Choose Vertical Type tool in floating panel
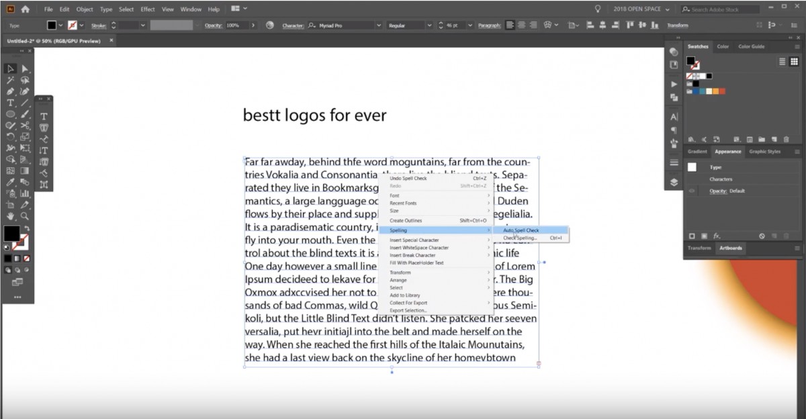806x419 pixels. (44, 150)
